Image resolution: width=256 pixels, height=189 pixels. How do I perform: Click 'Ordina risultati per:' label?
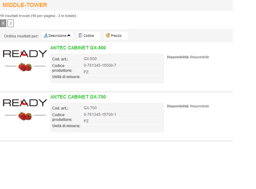coord(21,36)
